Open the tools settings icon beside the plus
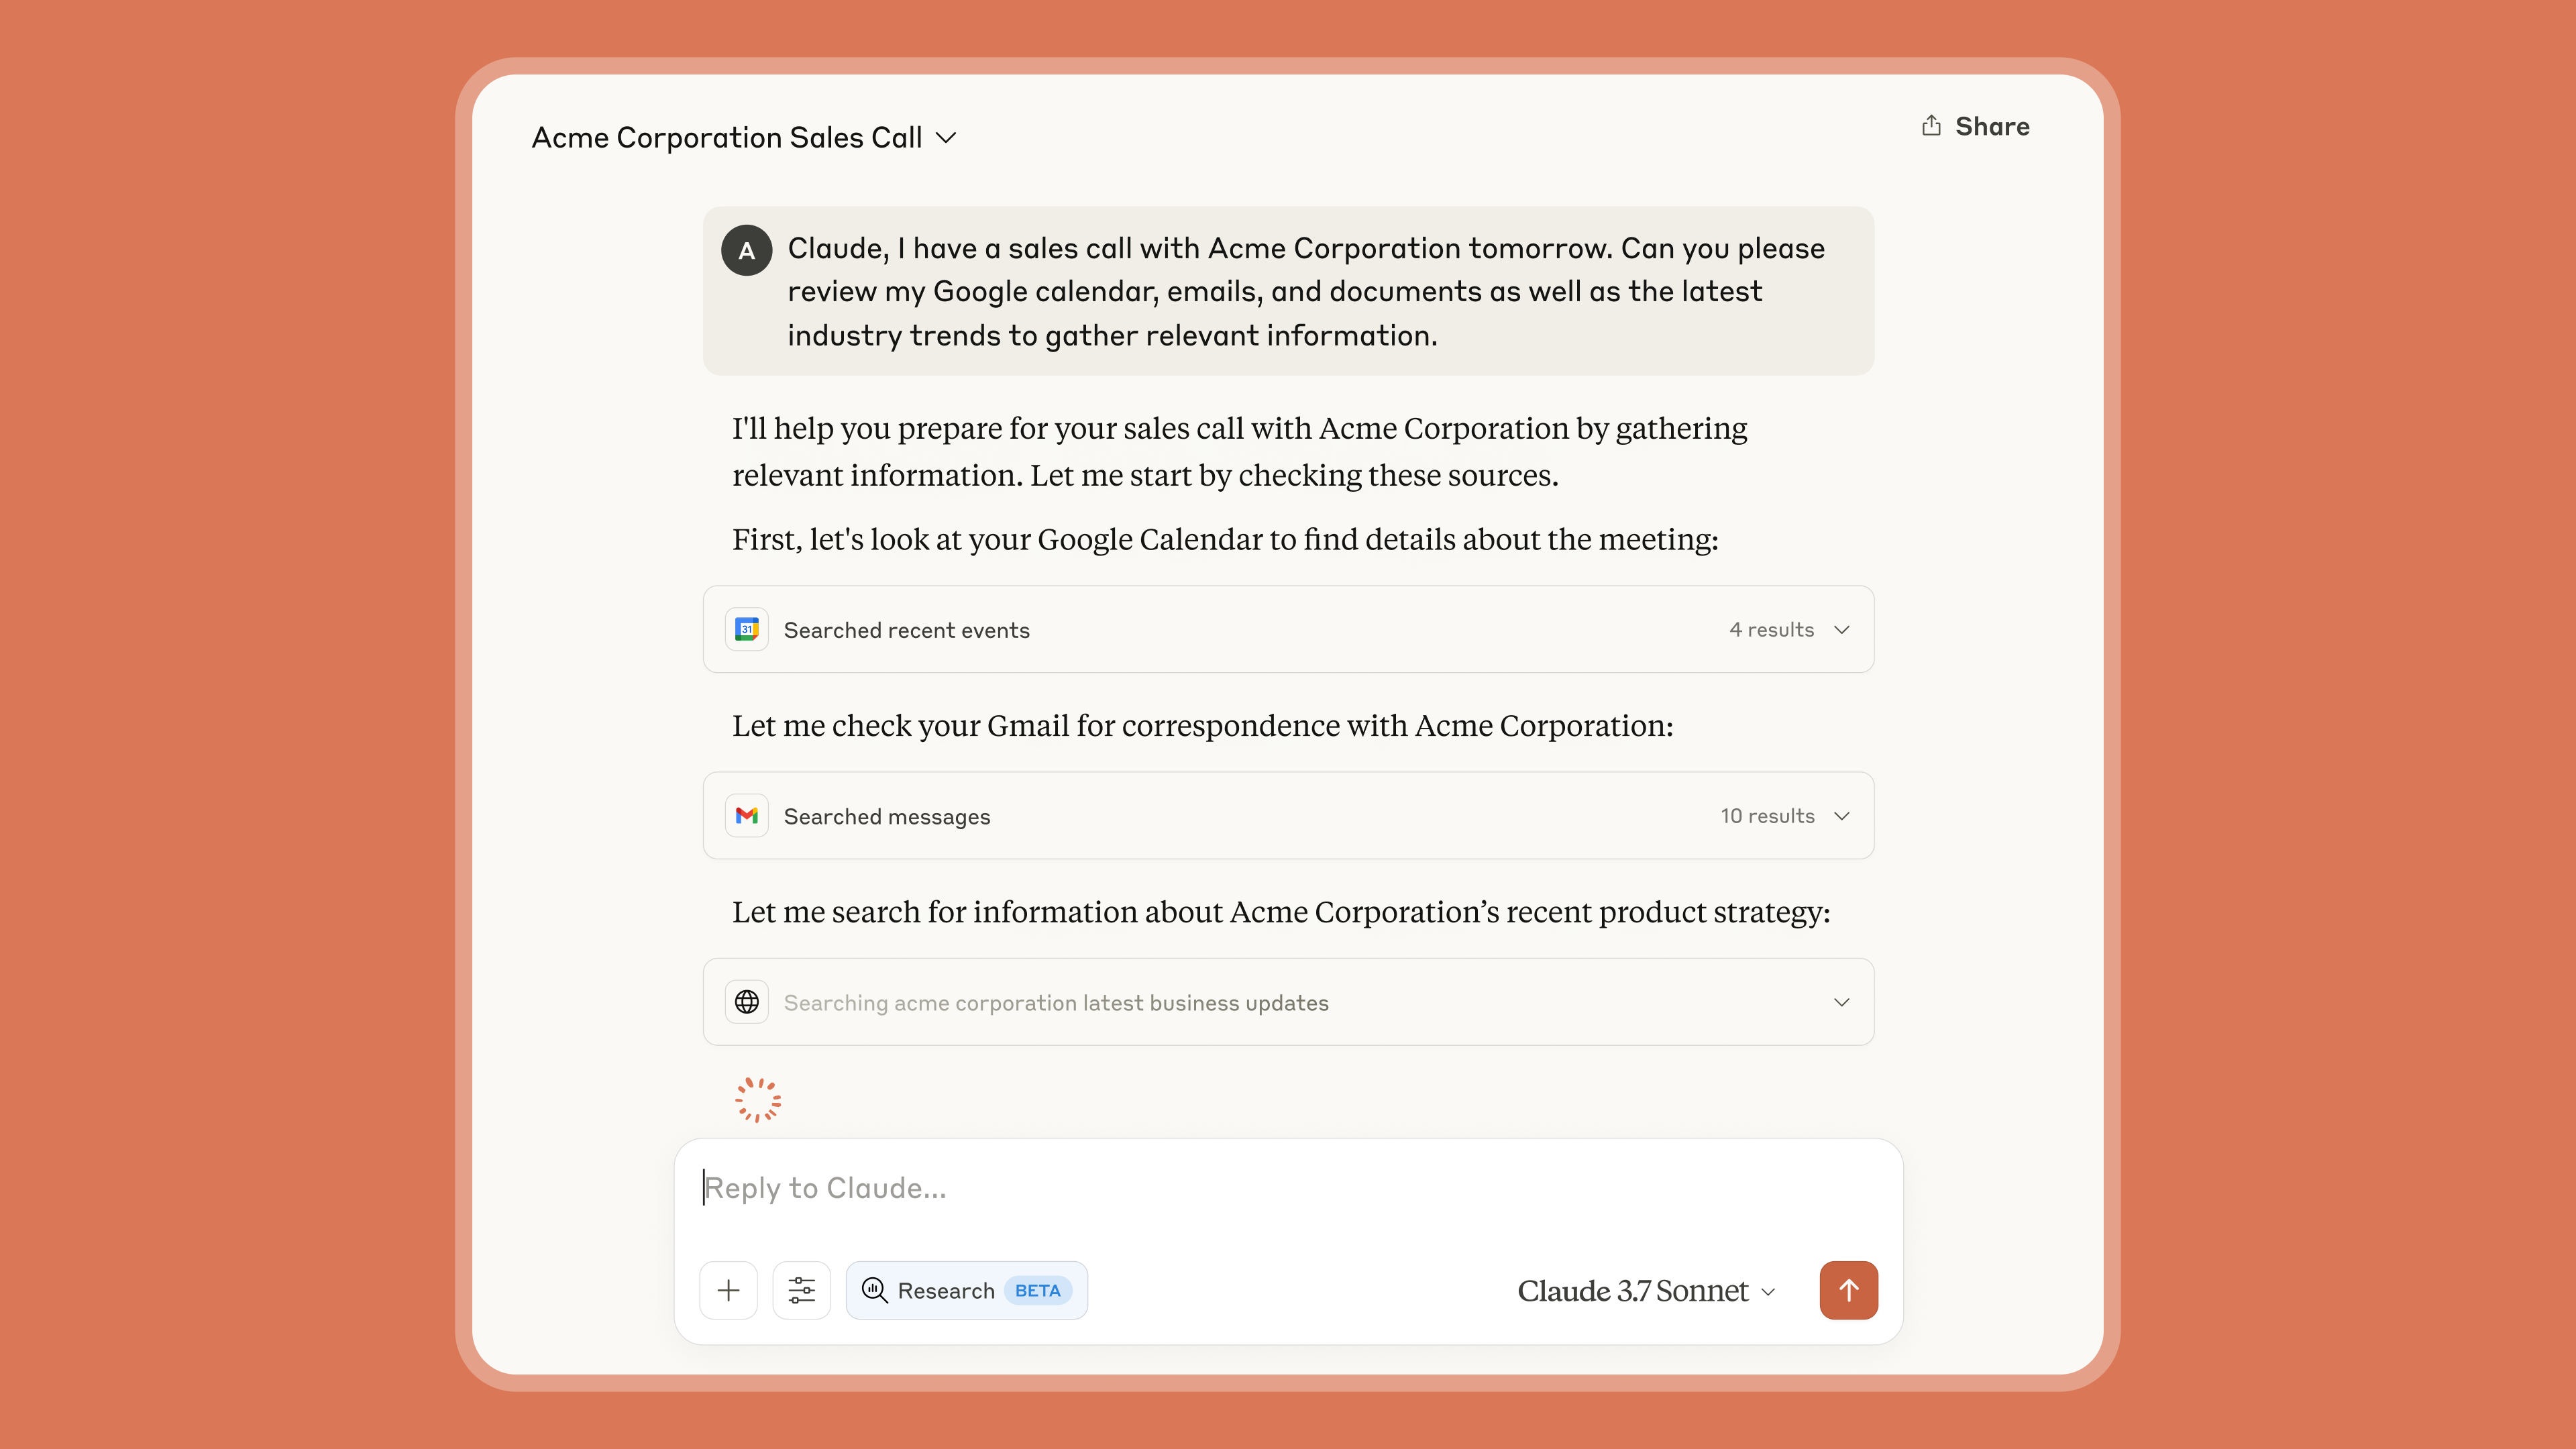This screenshot has width=2576, height=1449. pyautogui.click(x=802, y=1290)
